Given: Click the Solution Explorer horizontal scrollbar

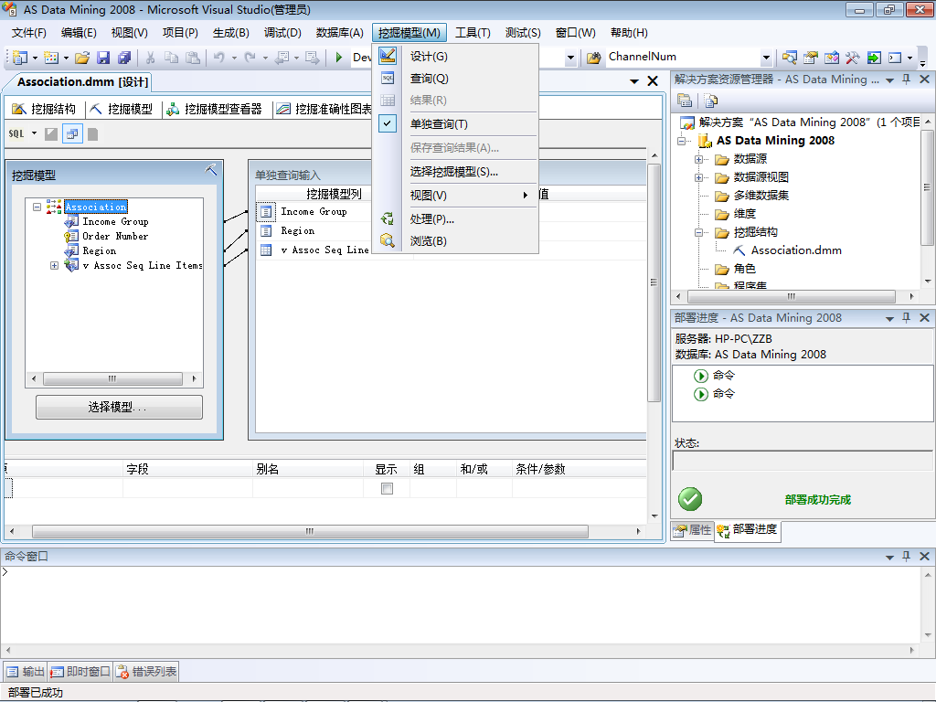Looking at the screenshot, I should tap(792, 296).
